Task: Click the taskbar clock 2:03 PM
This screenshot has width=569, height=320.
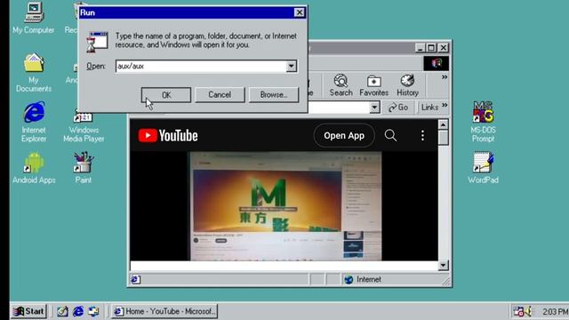Action: [555, 312]
